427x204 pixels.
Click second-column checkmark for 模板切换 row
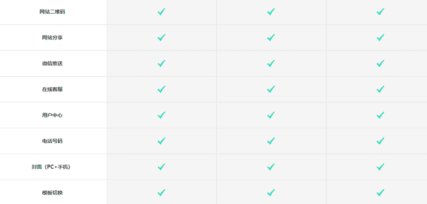(271, 193)
